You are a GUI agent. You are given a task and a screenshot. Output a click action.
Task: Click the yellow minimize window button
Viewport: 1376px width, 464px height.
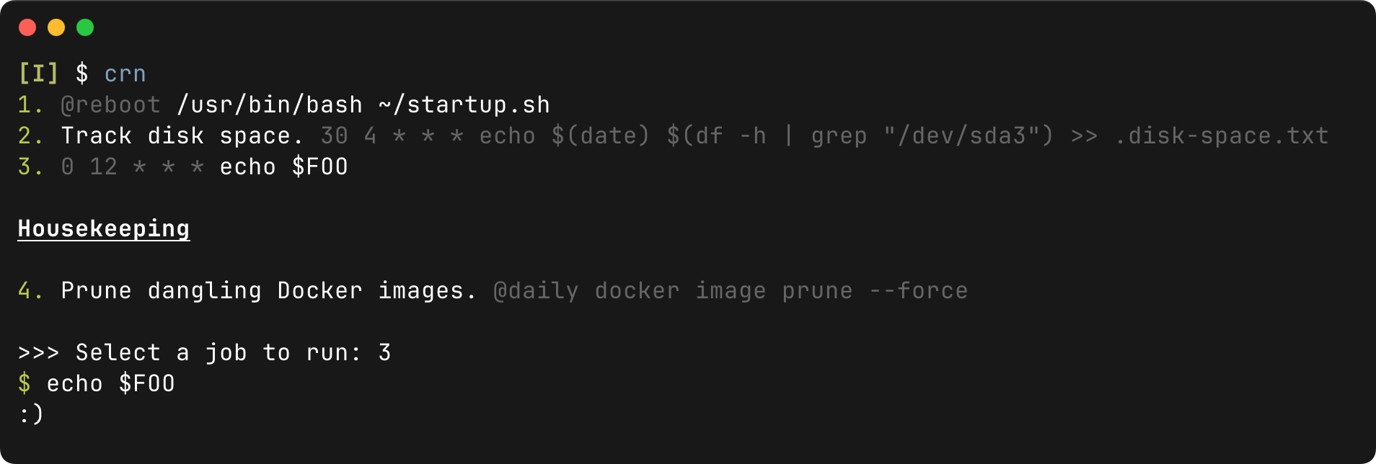(x=56, y=27)
